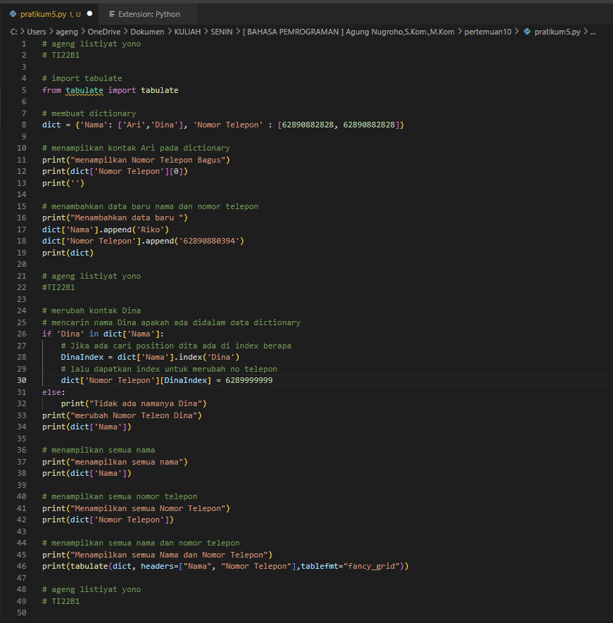613x623 pixels.
Task: Click the '# merubah kontak Dina' comment
Action: coord(91,310)
